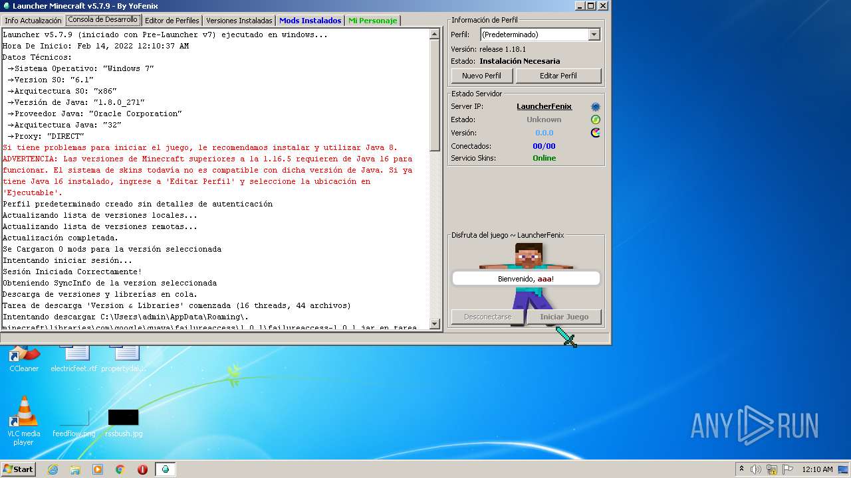The height and width of the screenshot is (478, 851).
Task: Show hidden tray icons arrow
Action: click(x=741, y=469)
